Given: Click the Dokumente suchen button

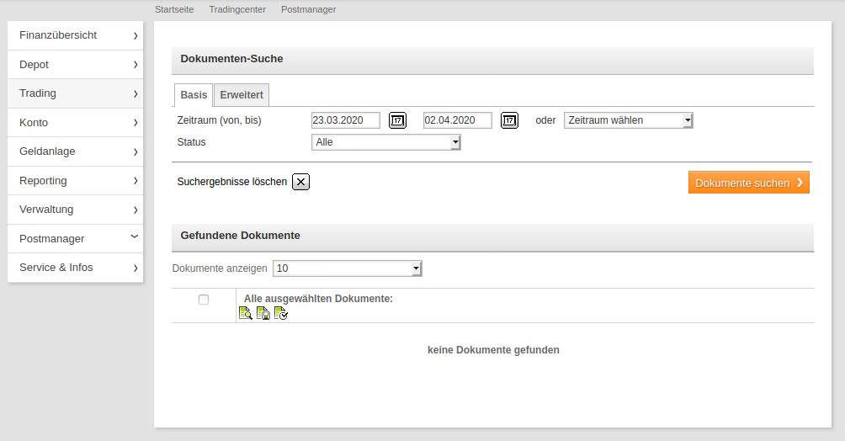Looking at the screenshot, I should [x=748, y=183].
